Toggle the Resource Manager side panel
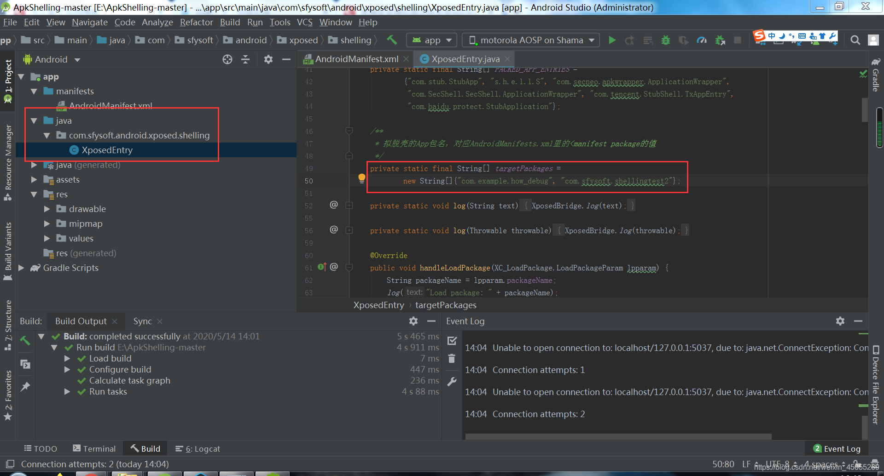Image resolution: width=884 pixels, height=476 pixels. click(x=8, y=162)
